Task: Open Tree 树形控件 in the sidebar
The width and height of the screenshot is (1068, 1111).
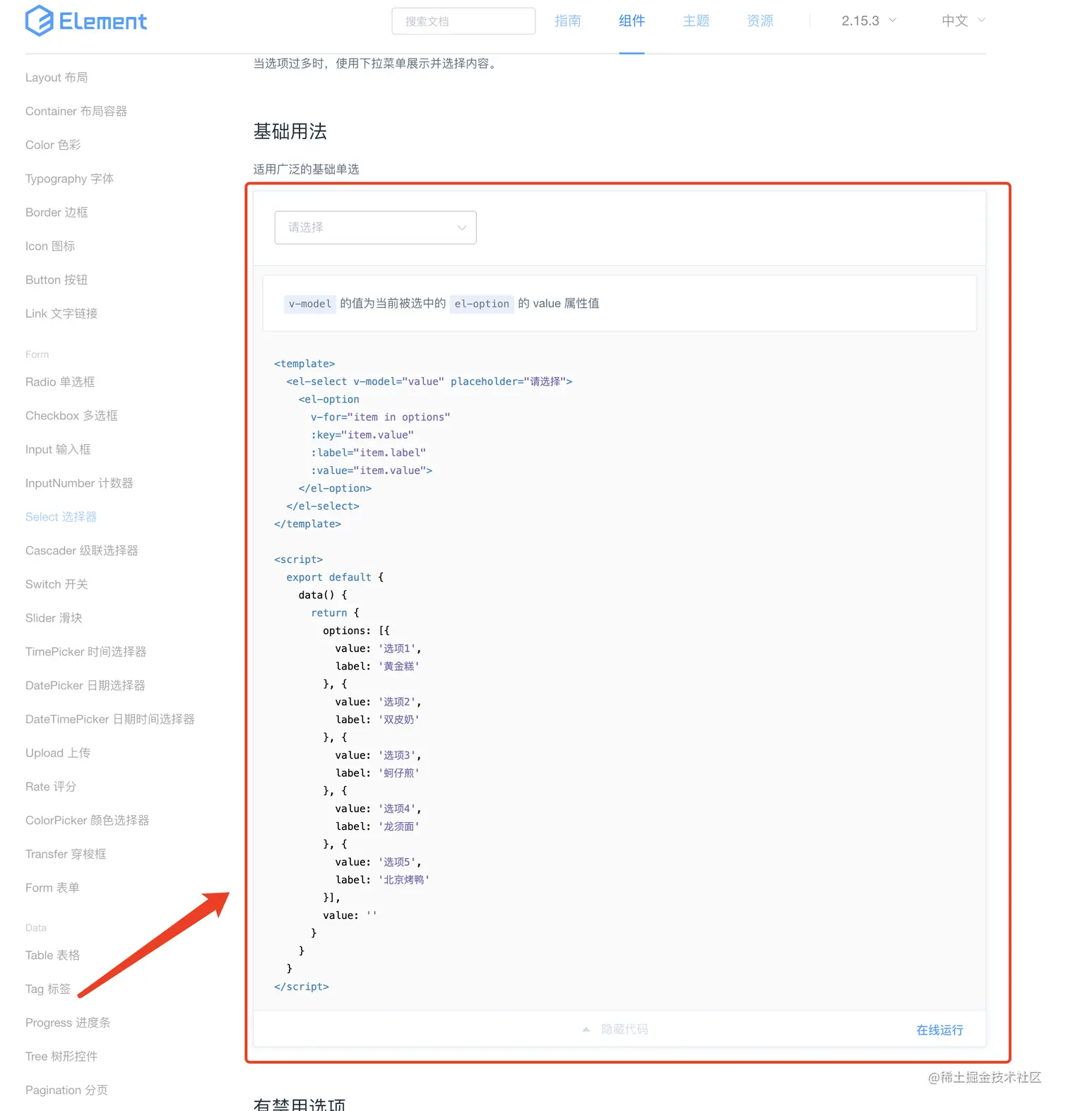Action: pyautogui.click(x=61, y=1057)
